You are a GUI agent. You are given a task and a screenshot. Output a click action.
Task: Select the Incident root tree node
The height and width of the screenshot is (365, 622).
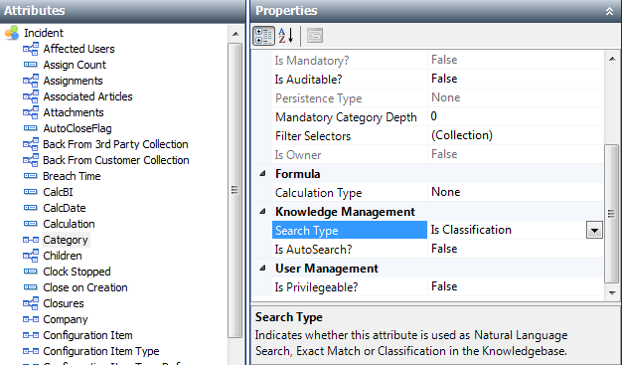(44, 33)
